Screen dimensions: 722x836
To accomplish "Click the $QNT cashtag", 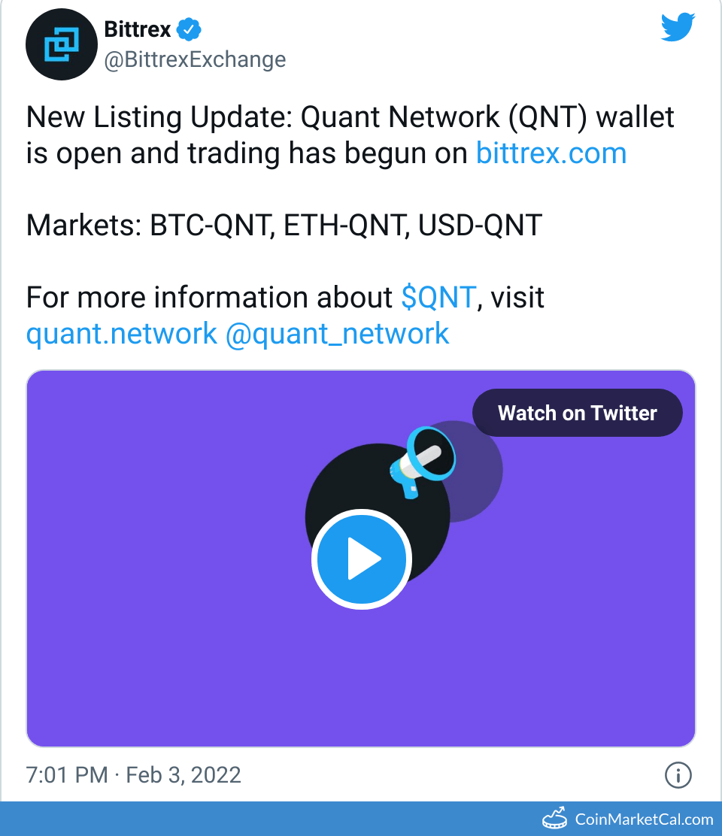I will [x=438, y=298].
